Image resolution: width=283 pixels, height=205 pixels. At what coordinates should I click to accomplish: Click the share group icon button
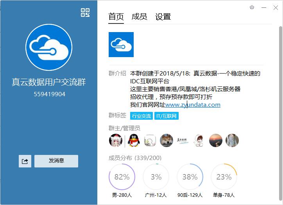click(x=25, y=161)
